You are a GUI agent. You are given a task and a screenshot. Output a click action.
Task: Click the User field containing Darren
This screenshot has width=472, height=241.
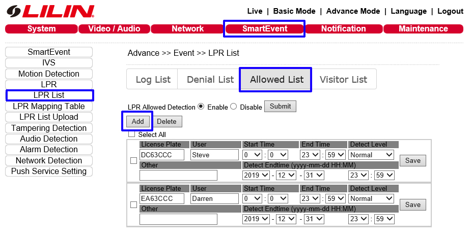point(214,199)
